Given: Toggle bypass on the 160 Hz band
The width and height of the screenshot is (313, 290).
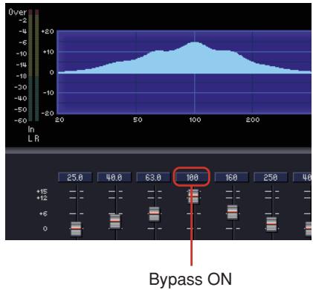Looking at the screenshot, I should point(231,178).
